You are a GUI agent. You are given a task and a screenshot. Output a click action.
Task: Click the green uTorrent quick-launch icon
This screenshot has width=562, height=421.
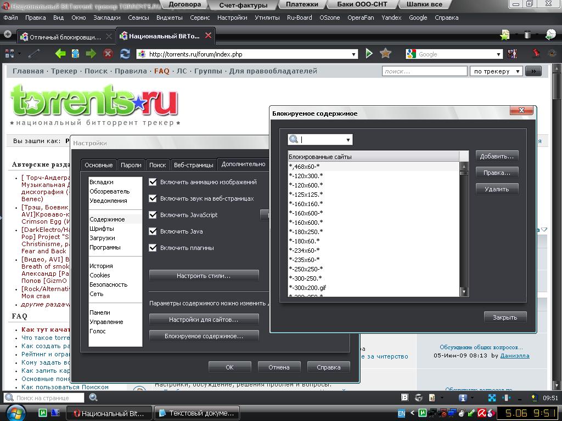pos(43,413)
